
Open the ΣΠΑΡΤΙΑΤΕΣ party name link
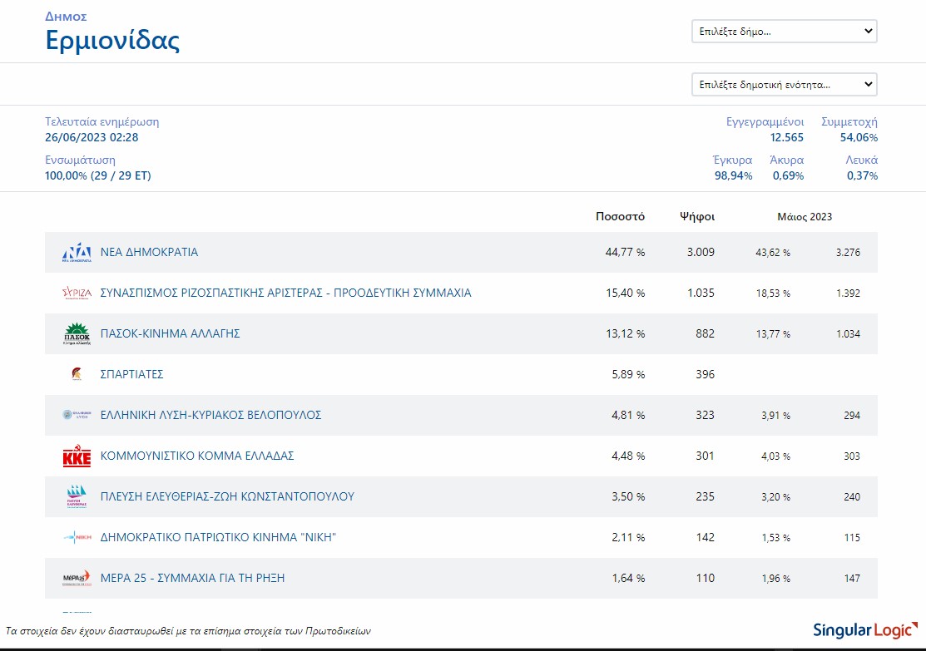[x=131, y=374]
